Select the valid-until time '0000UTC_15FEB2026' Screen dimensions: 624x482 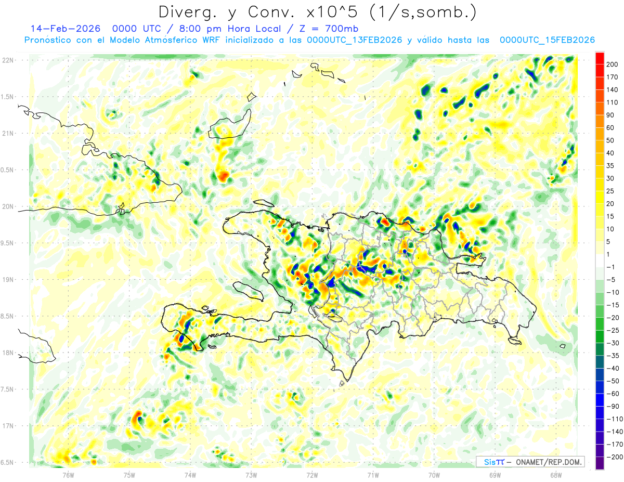click(x=547, y=40)
